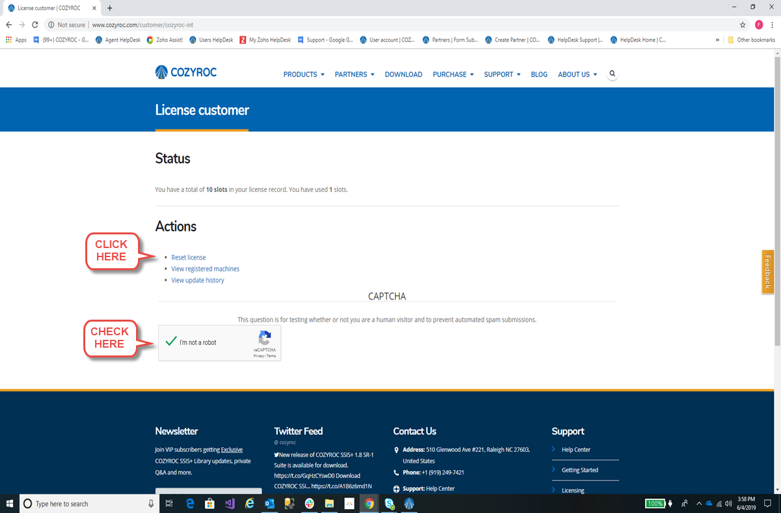Open Skype from the taskbar
Screen dimensions: 781x513
click(389, 503)
